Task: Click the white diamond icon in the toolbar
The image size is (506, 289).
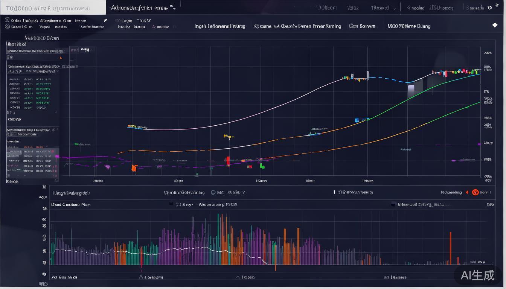Action: (495, 25)
